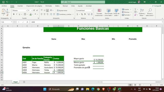164x92 pixels.
Task: Click the text orientation icon
Action: (51, 10)
